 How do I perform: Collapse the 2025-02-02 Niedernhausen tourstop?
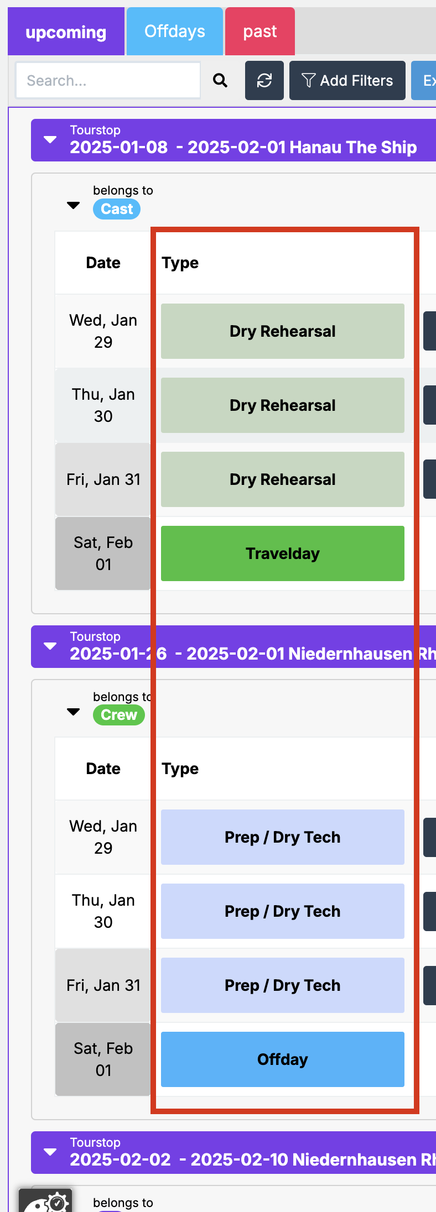tap(50, 1152)
